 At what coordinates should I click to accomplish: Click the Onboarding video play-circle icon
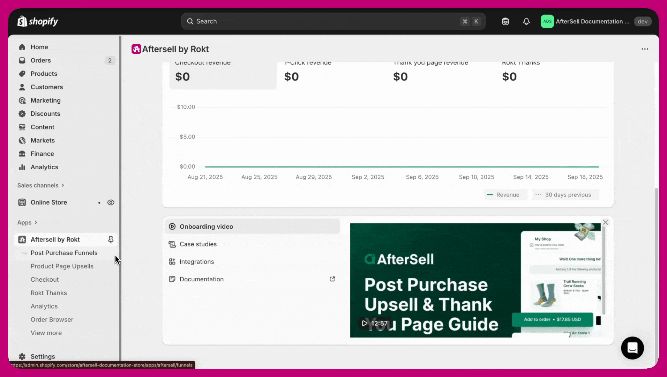tap(172, 227)
